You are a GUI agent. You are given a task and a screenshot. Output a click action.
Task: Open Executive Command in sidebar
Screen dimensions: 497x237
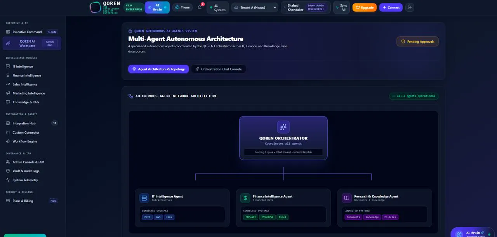point(32,32)
